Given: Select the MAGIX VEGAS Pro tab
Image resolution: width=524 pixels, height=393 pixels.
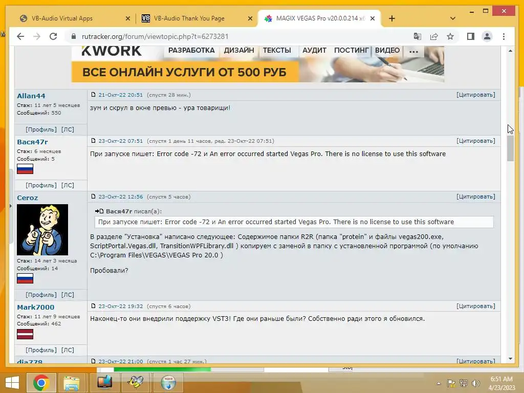Looking at the screenshot, I should [x=320, y=18].
